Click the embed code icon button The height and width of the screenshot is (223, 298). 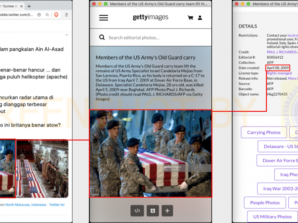(137, 210)
